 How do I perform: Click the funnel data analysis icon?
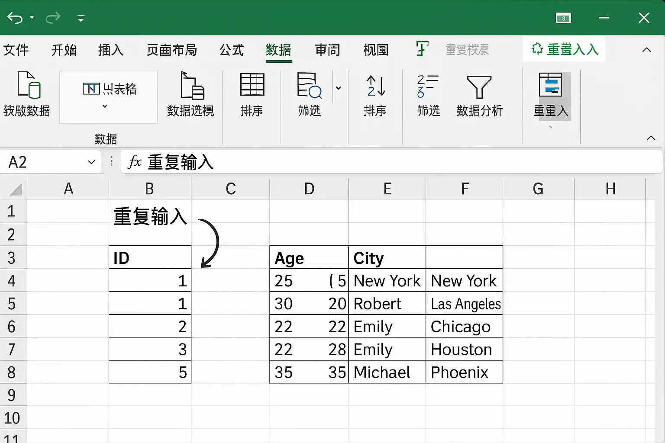479,87
